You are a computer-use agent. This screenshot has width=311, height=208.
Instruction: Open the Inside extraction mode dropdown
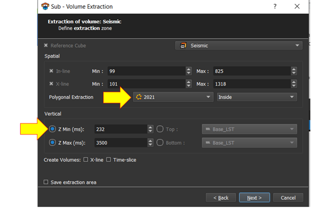coord(257,97)
